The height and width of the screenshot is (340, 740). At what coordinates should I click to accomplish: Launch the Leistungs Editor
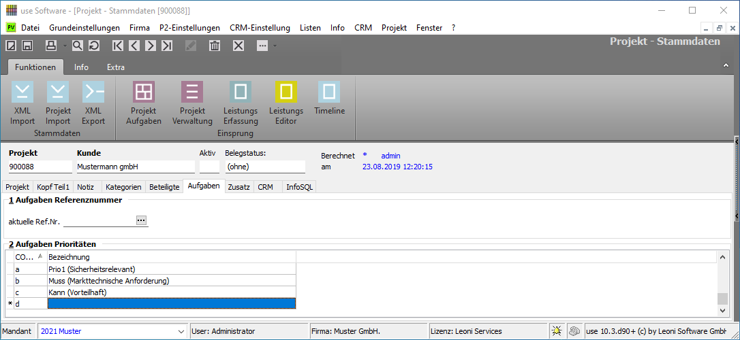286,103
